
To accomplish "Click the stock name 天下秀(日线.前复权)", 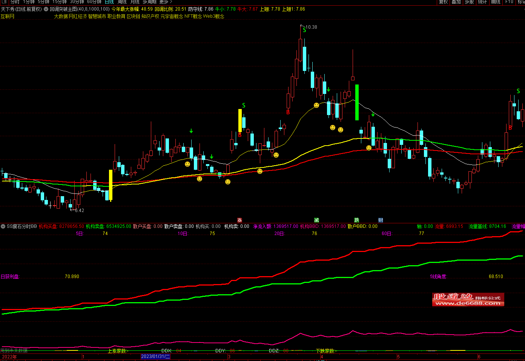I will [x=21, y=9].
